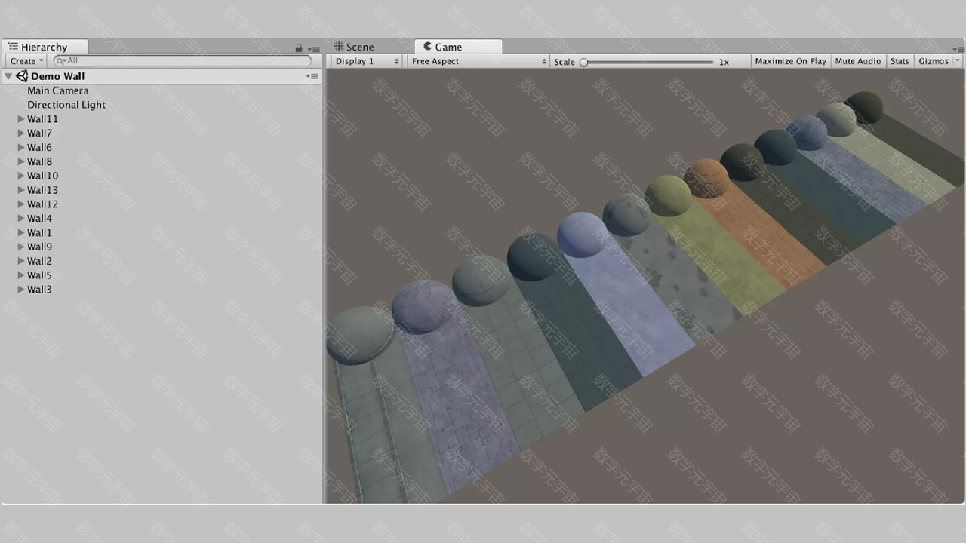Image resolution: width=966 pixels, height=543 pixels.
Task: Select Directional Light in the Hierarchy
Action: point(66,105)
